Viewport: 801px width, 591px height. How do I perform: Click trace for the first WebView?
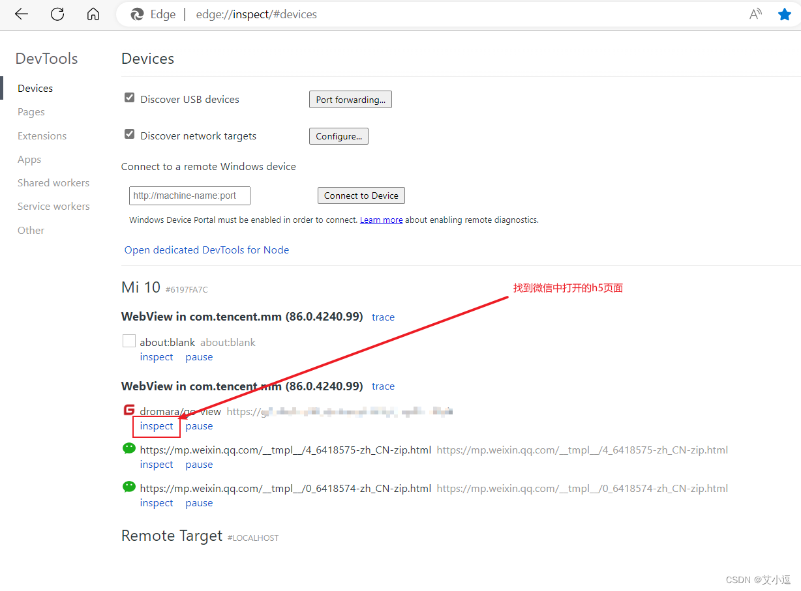tap(383, 317)
